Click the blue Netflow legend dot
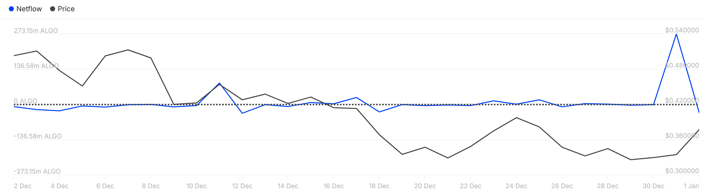This screenshot has width=705, height=193. [x=11, y=9]
